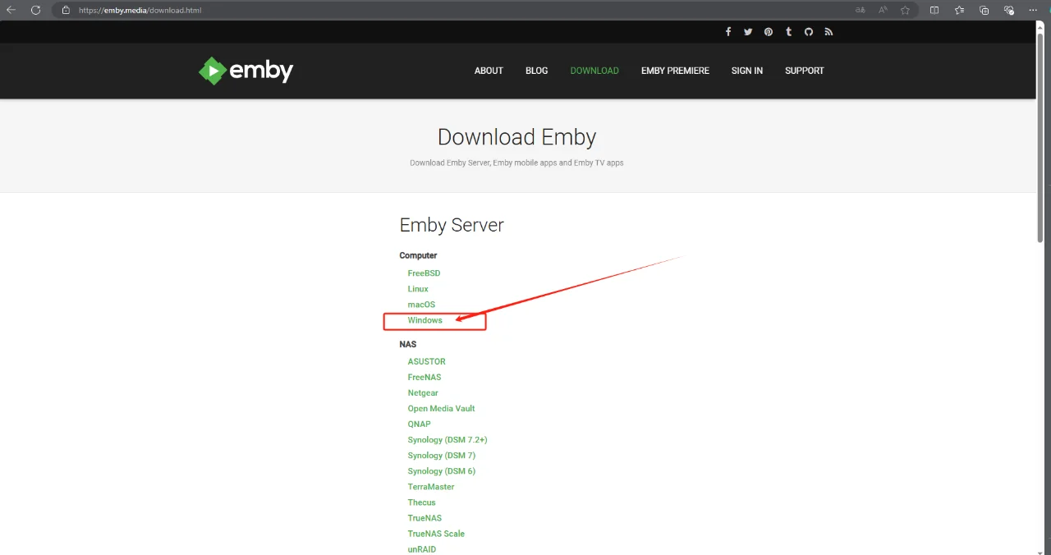Click the "Computer" section label
The width and height of the screenshot is (1051, 555).
tap(418, 255)
